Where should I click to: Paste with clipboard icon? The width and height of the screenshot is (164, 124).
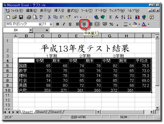62,17
